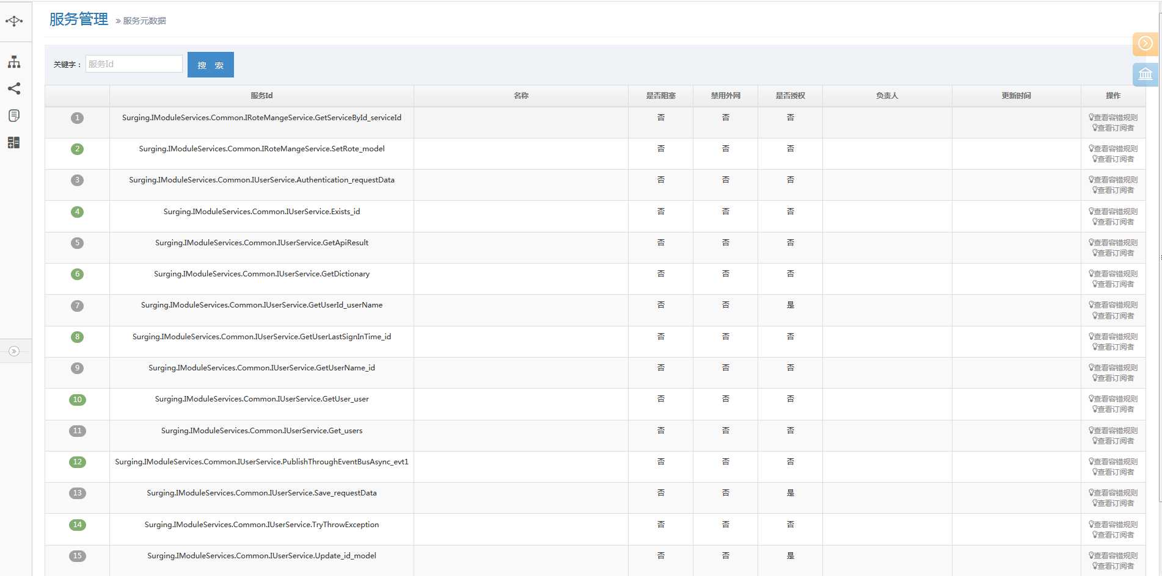Click 是 authorization value in Update_id_model row
The width and height of the screenshot is (1162, 576).
[x=791, y=556]
